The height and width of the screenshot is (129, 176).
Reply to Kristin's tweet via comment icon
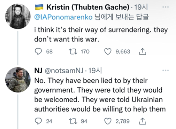click(x=38, y=51)
